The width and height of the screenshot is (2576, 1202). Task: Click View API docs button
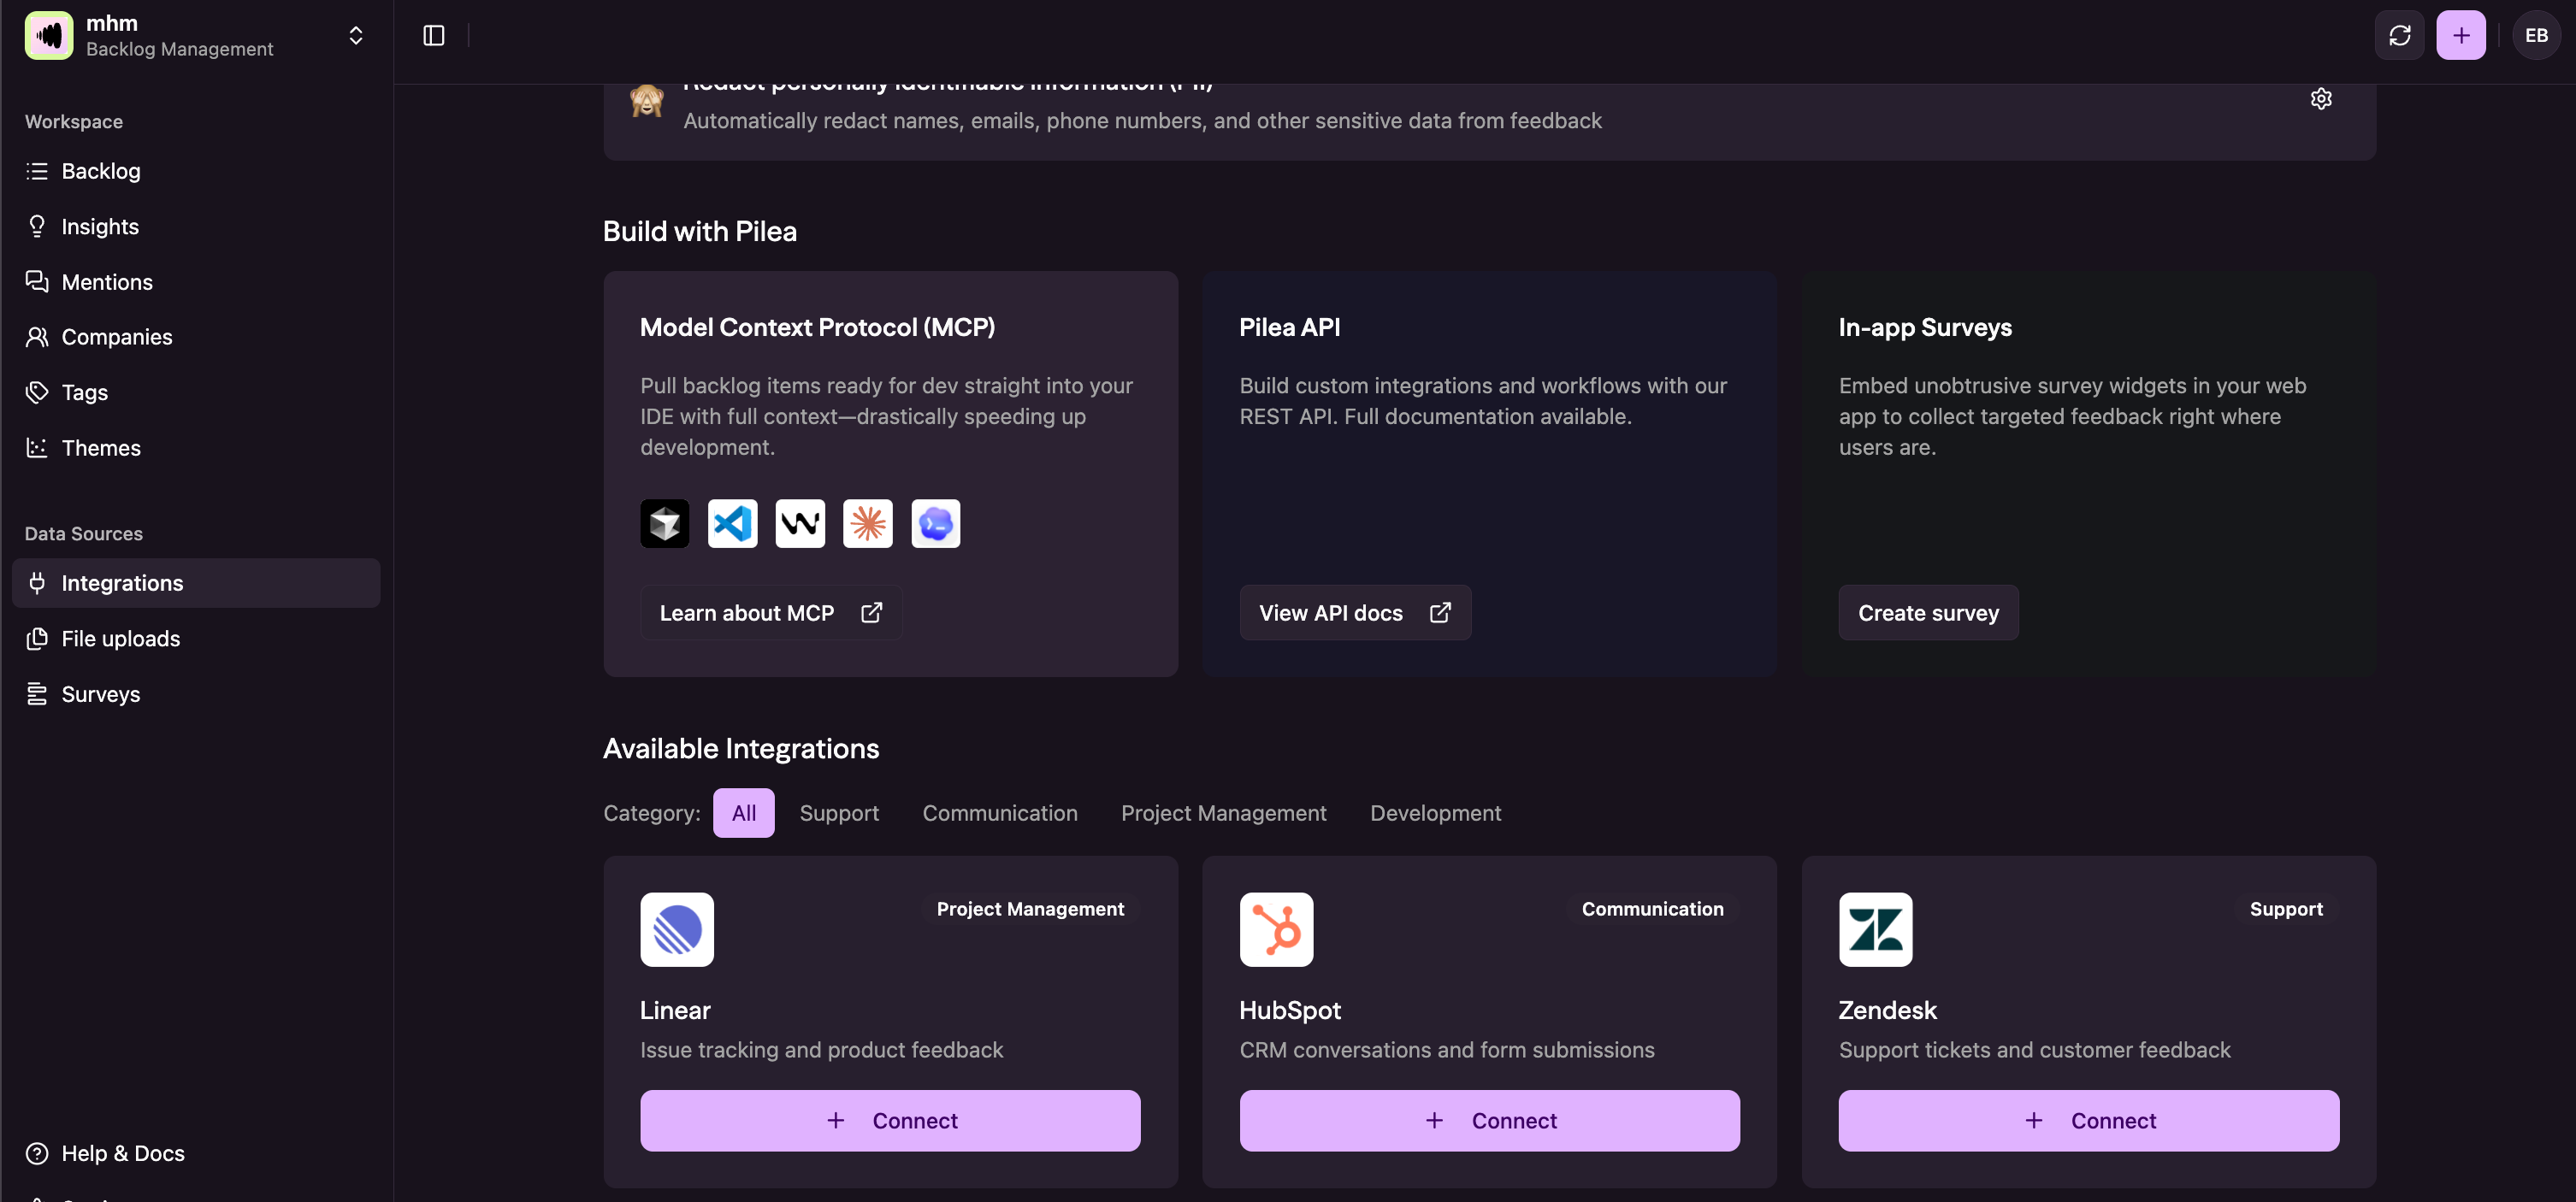coord(1355,613)
